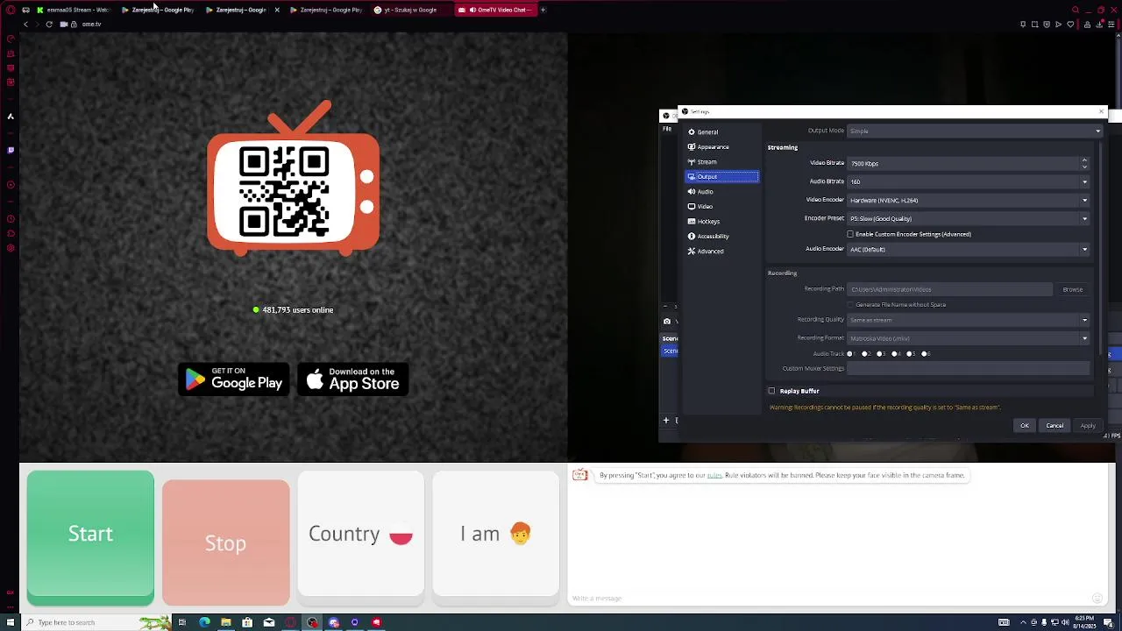Toggle Generate File Name without Space
This screenshot has height=631, width=1122.
click(x=850, y=305)
